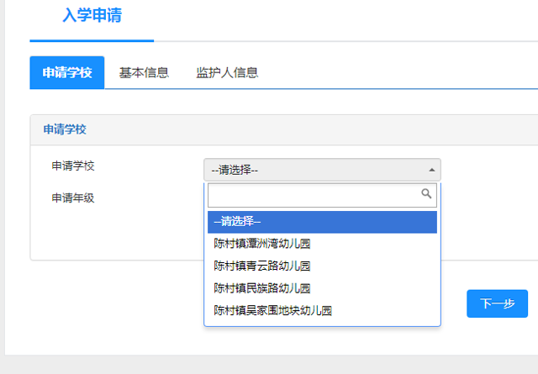Select the blue 申请学校 tab
The image size is (538, 374).
pyautogui.click(x=67, y=73)
